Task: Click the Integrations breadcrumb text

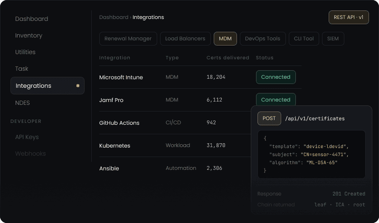Action: pos(148,18)
